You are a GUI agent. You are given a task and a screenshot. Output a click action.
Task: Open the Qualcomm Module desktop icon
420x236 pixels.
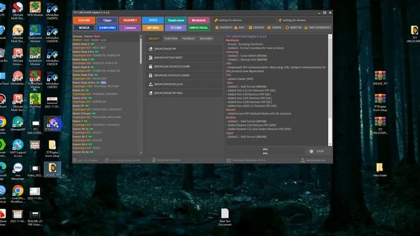coord(35,33)
